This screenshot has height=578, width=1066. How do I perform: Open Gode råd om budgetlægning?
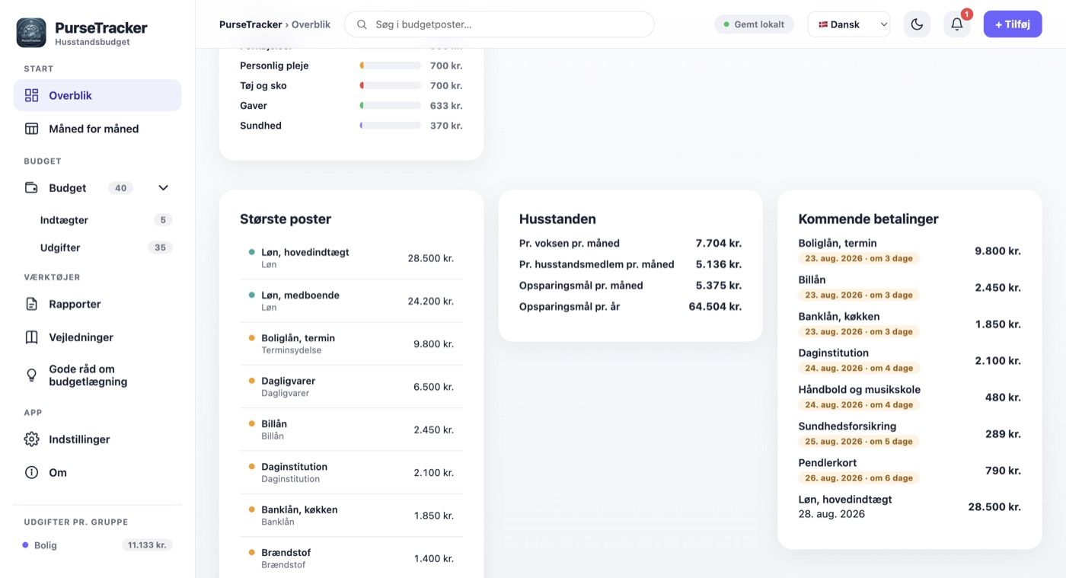(97, 375)
